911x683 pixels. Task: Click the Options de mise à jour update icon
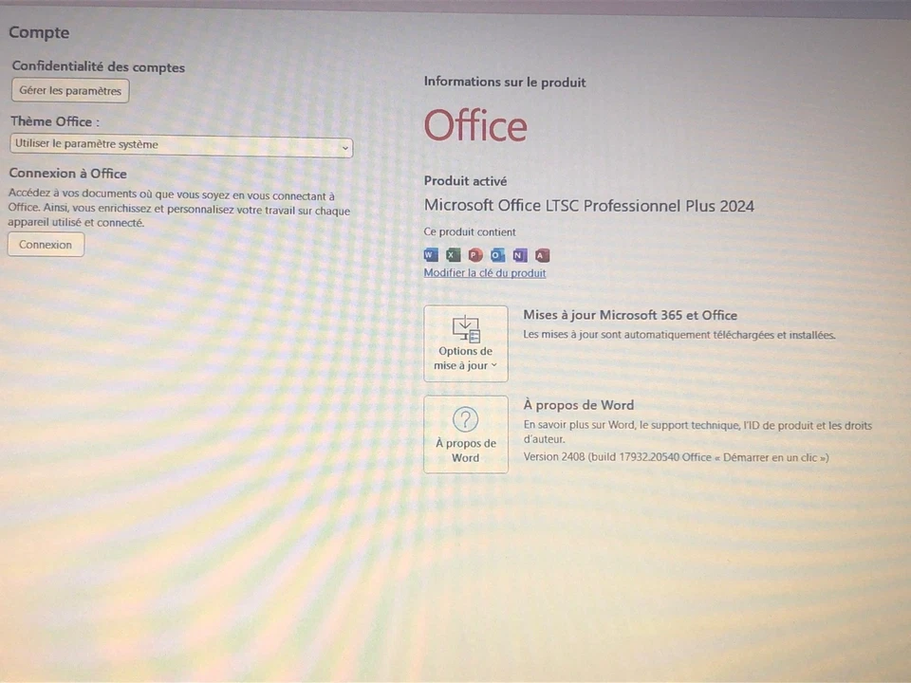coord(465,327)
